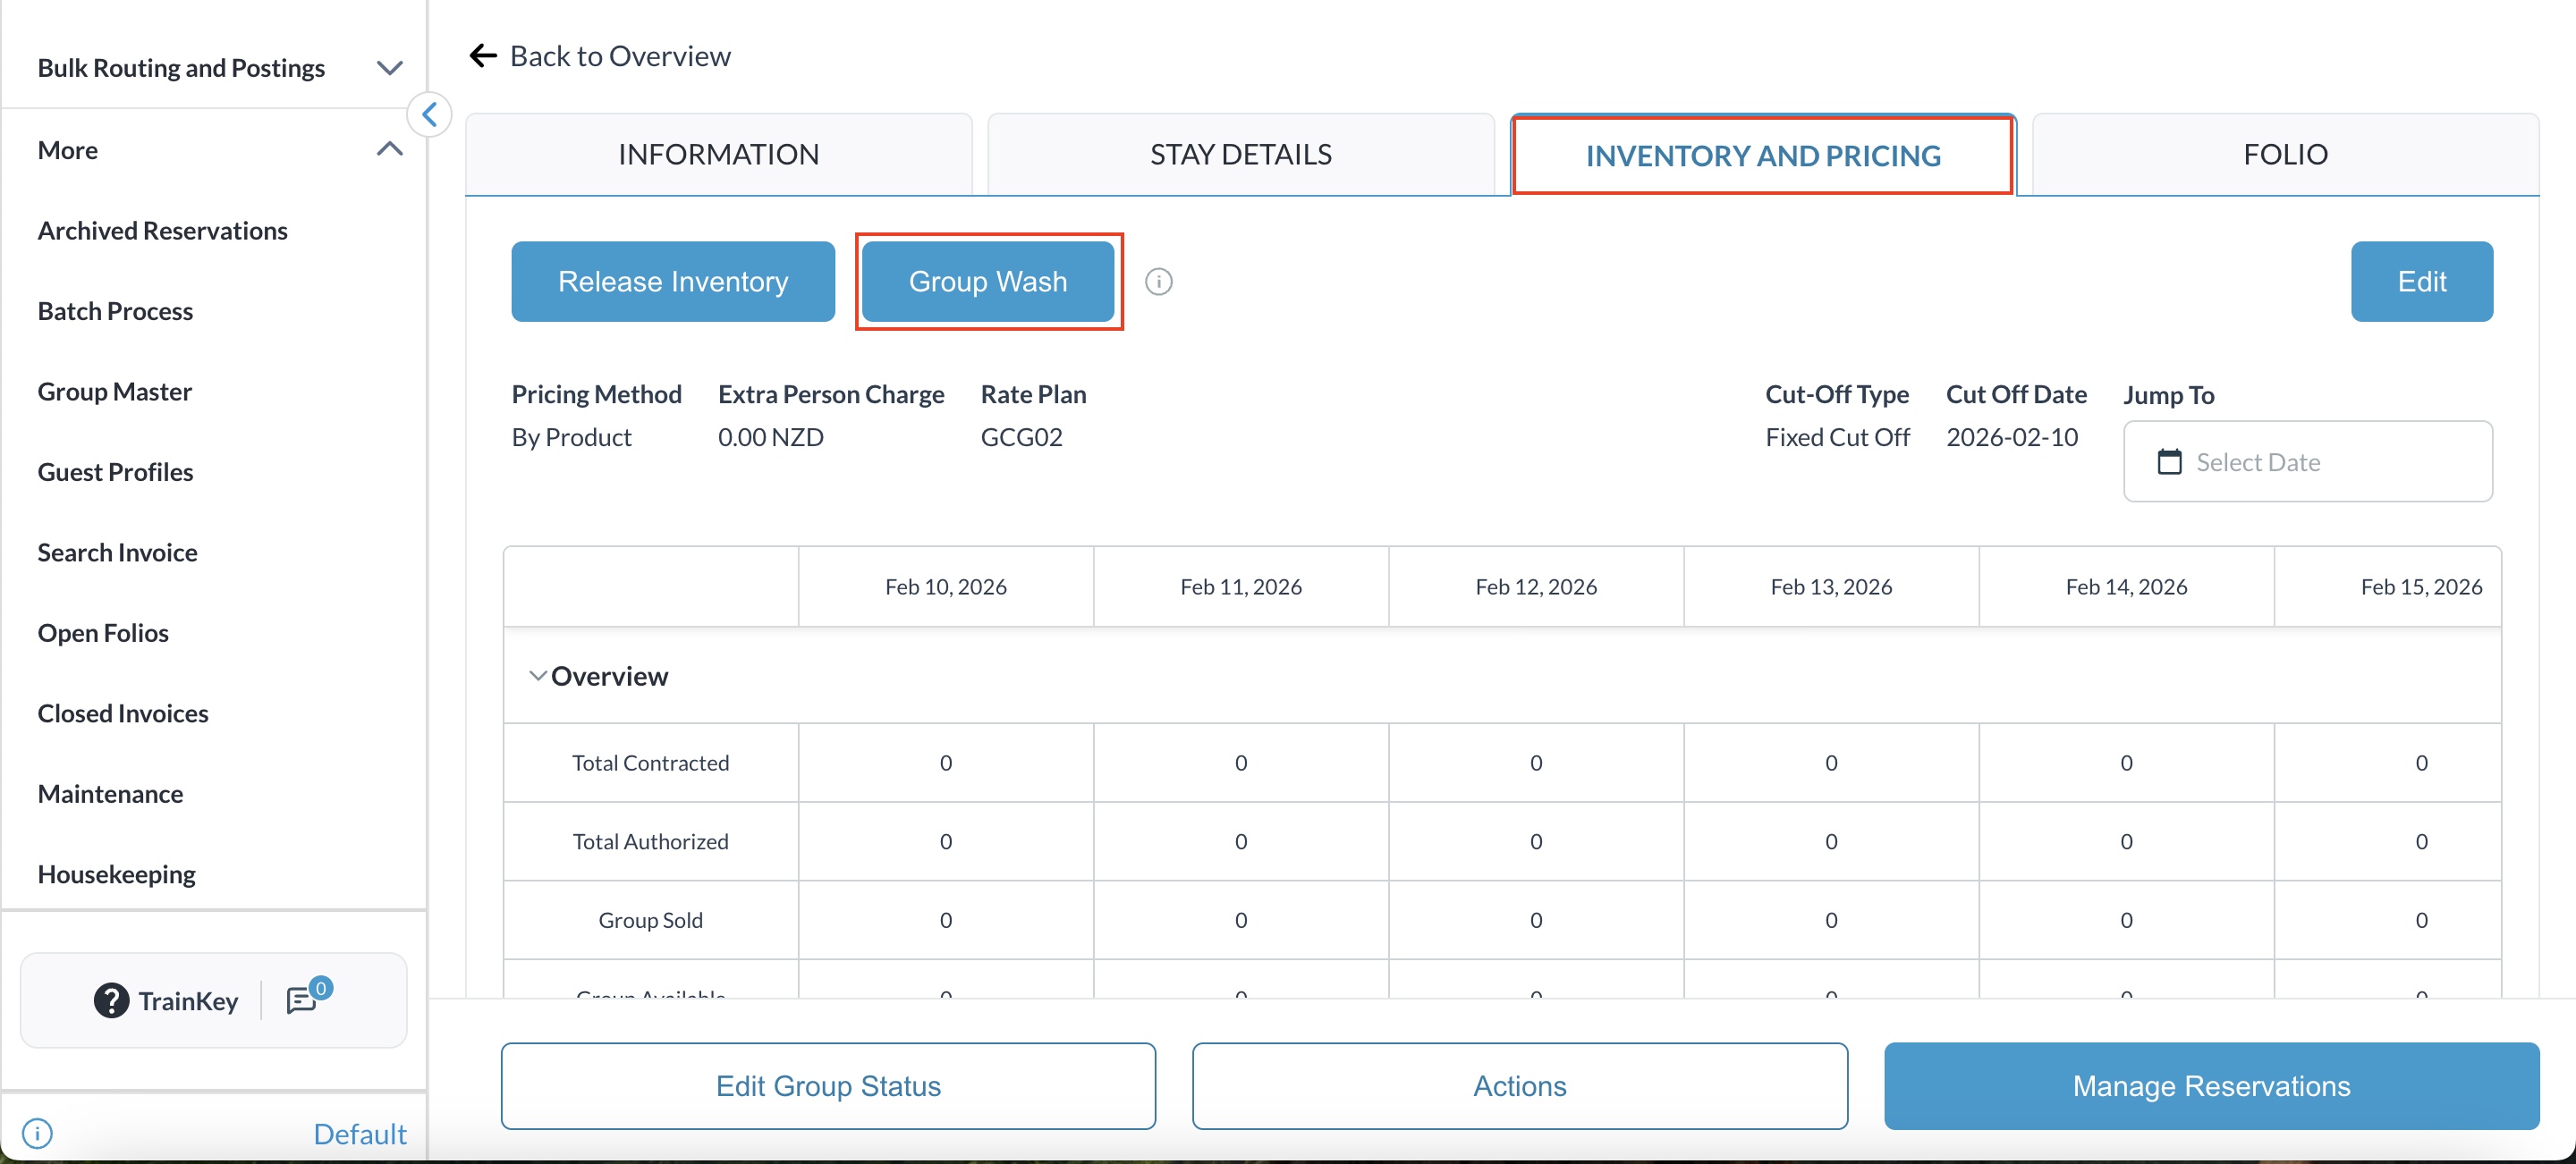The width and height of the screenshot is (2576, 1164).
Task: Click the Edit button
Action: pos(2421,282)
